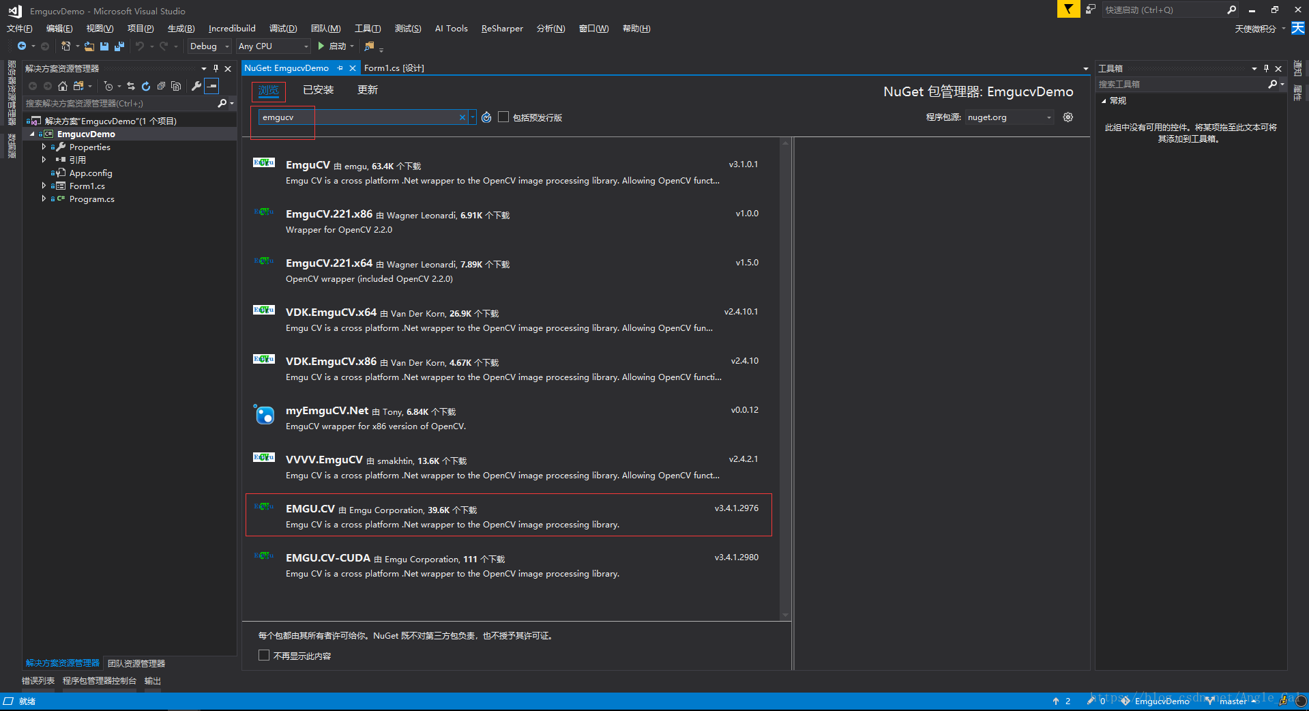Open the AI Tools menu
The image size is (1309, 711).
pyautogui.click(x=451, y=28)
